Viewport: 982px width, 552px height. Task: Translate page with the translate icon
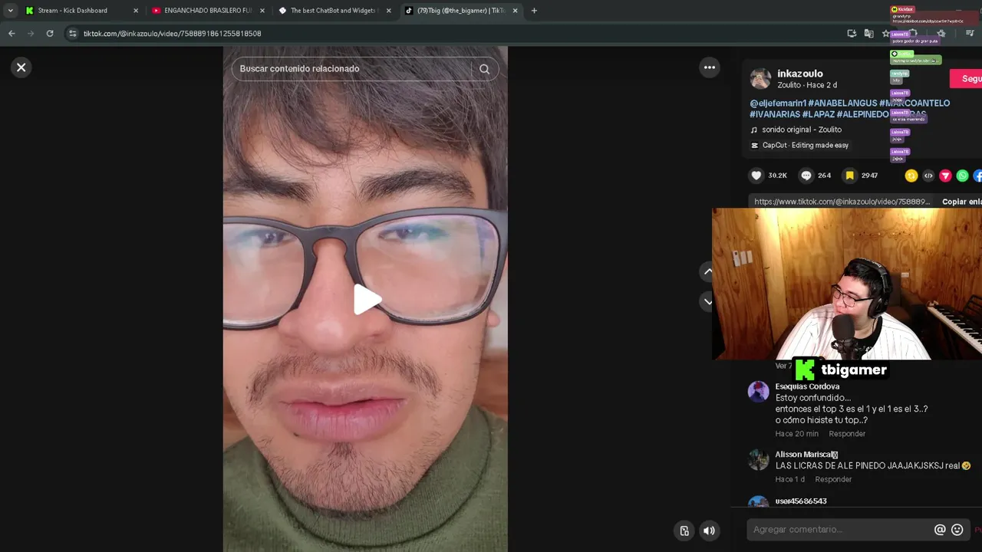click(868, 34)
